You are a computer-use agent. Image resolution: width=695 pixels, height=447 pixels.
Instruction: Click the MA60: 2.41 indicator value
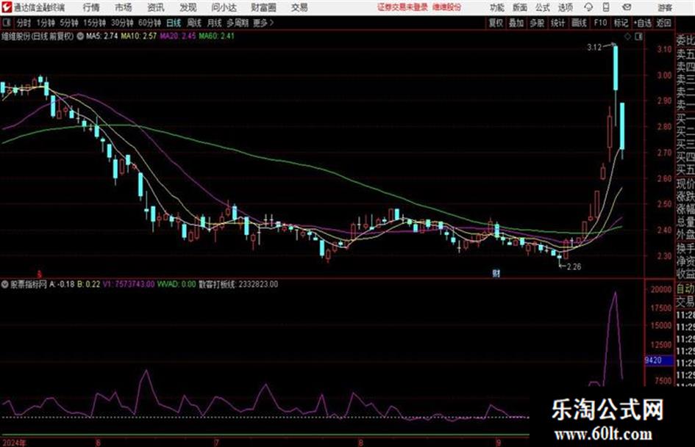tap(216, 36)
